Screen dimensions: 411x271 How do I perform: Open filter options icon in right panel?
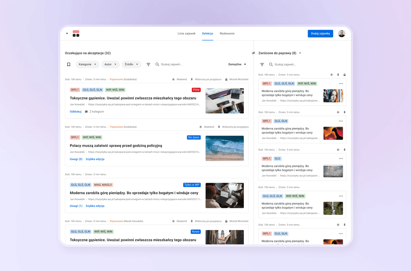(x=262, y=64)
